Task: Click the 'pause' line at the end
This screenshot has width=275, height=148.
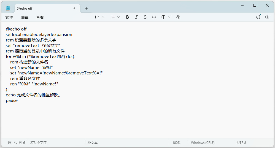Action: pos(12,100)
